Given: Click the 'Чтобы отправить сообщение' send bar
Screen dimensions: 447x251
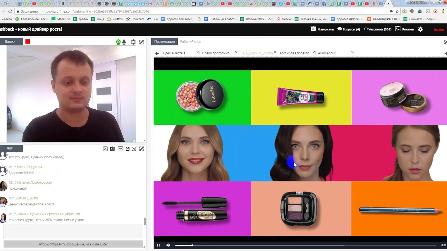Looking at the screenshot, I should (73, 244).
